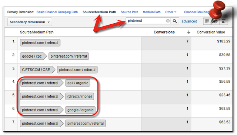The width and height of the screenshot is (237, 135).
Task: Select Source/Medium Path dimension
Action: (x=99, y=12)
